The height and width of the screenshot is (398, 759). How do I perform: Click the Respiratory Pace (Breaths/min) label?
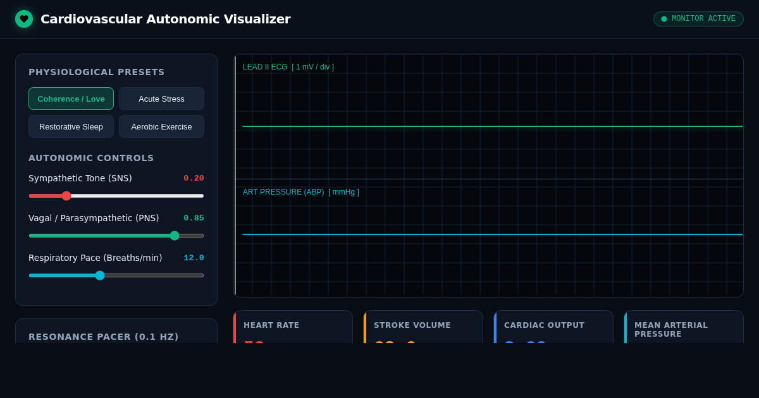(96, 258)
